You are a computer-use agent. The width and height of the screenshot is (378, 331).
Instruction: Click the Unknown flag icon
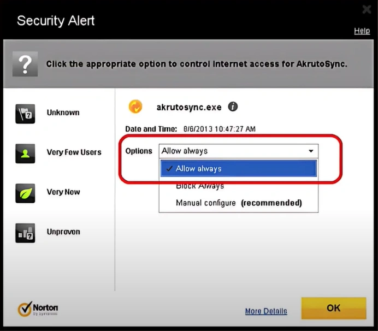pos(25,114)
